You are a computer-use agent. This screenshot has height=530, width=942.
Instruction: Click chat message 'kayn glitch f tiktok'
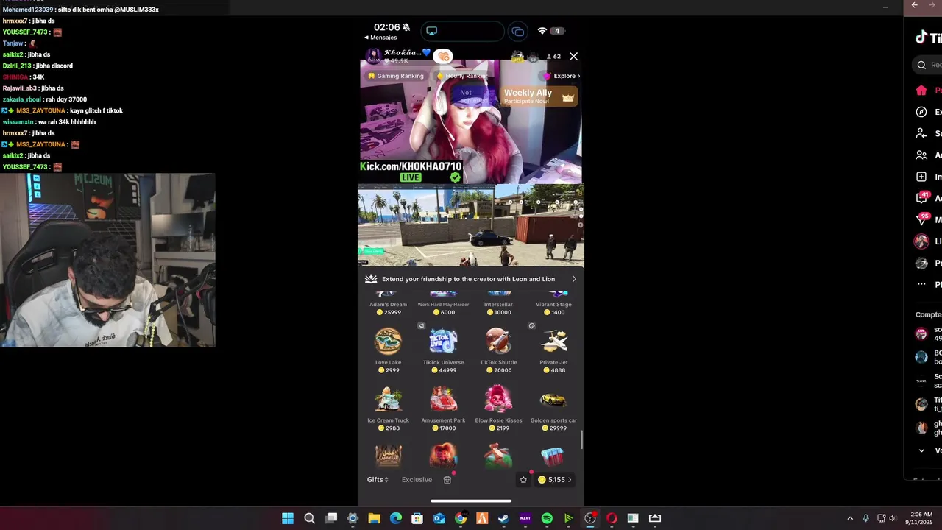point(96,110)
